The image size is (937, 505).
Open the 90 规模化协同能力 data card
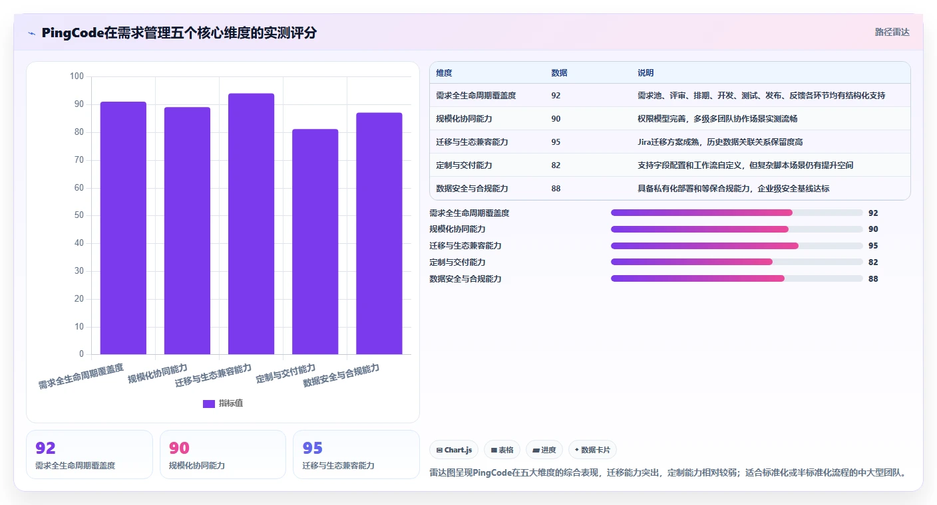pyautogui.click(x=223, y=454)
